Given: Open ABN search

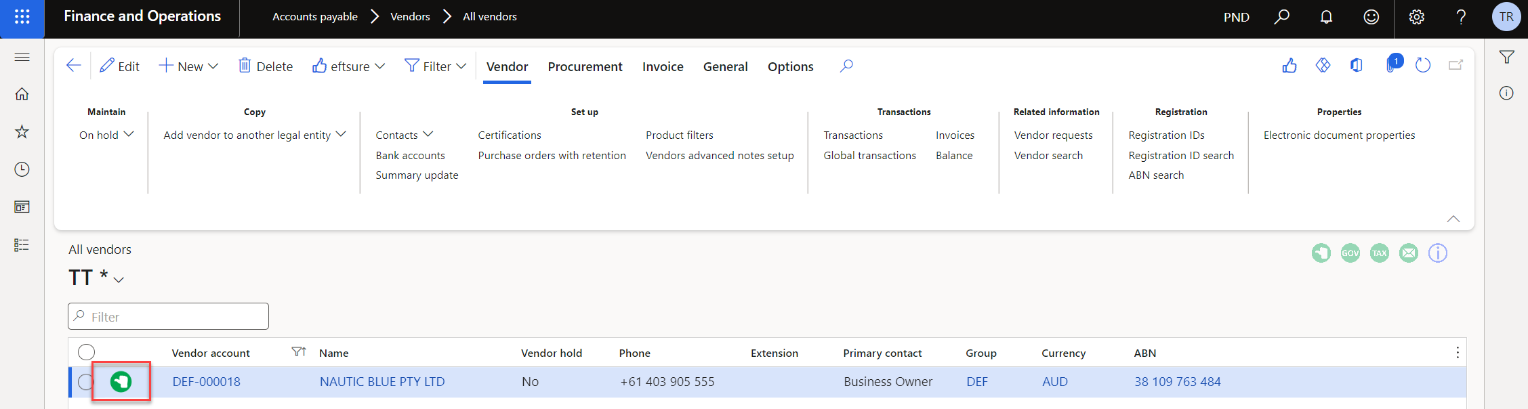Looking at the screenshot, I should tap(1157, 175).
